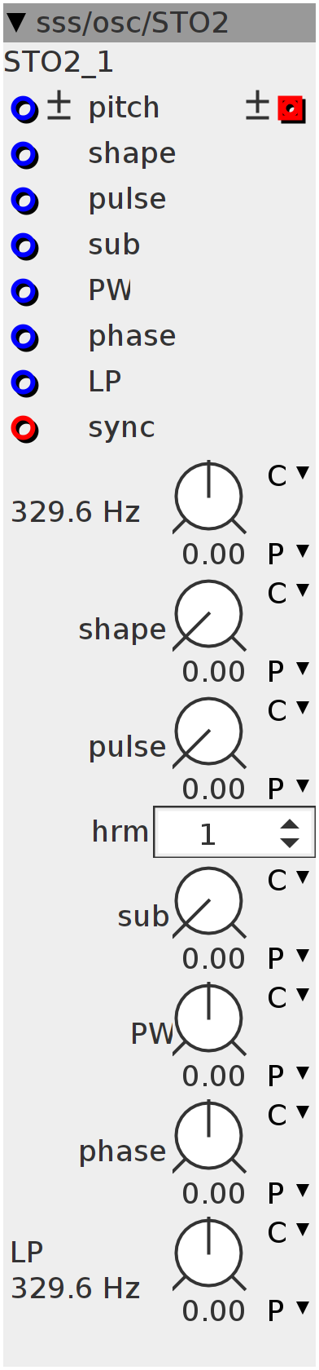Open the P dropdown under pitch knob
The width and height of the screenshot is (319, 1370).
pos(288,554)
